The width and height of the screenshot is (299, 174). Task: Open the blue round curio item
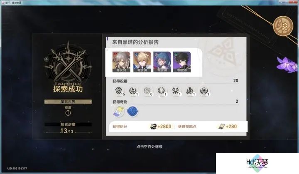tap(132, 112)
